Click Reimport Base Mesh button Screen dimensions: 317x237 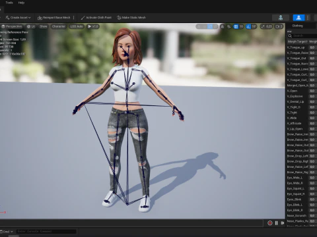(54, 18)
